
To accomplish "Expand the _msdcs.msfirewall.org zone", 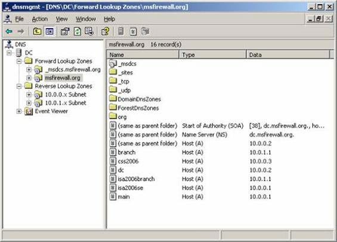I will pyautogui.click(x=29, y=70).
